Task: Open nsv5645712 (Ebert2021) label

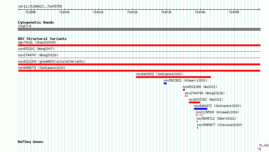Action: pos(216,118)
